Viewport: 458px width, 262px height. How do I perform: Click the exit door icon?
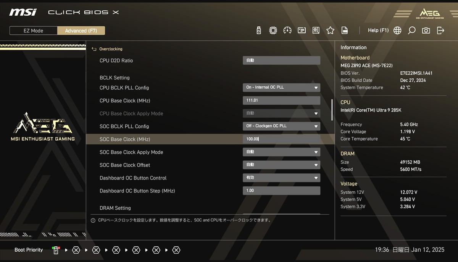tap(440, 31)
